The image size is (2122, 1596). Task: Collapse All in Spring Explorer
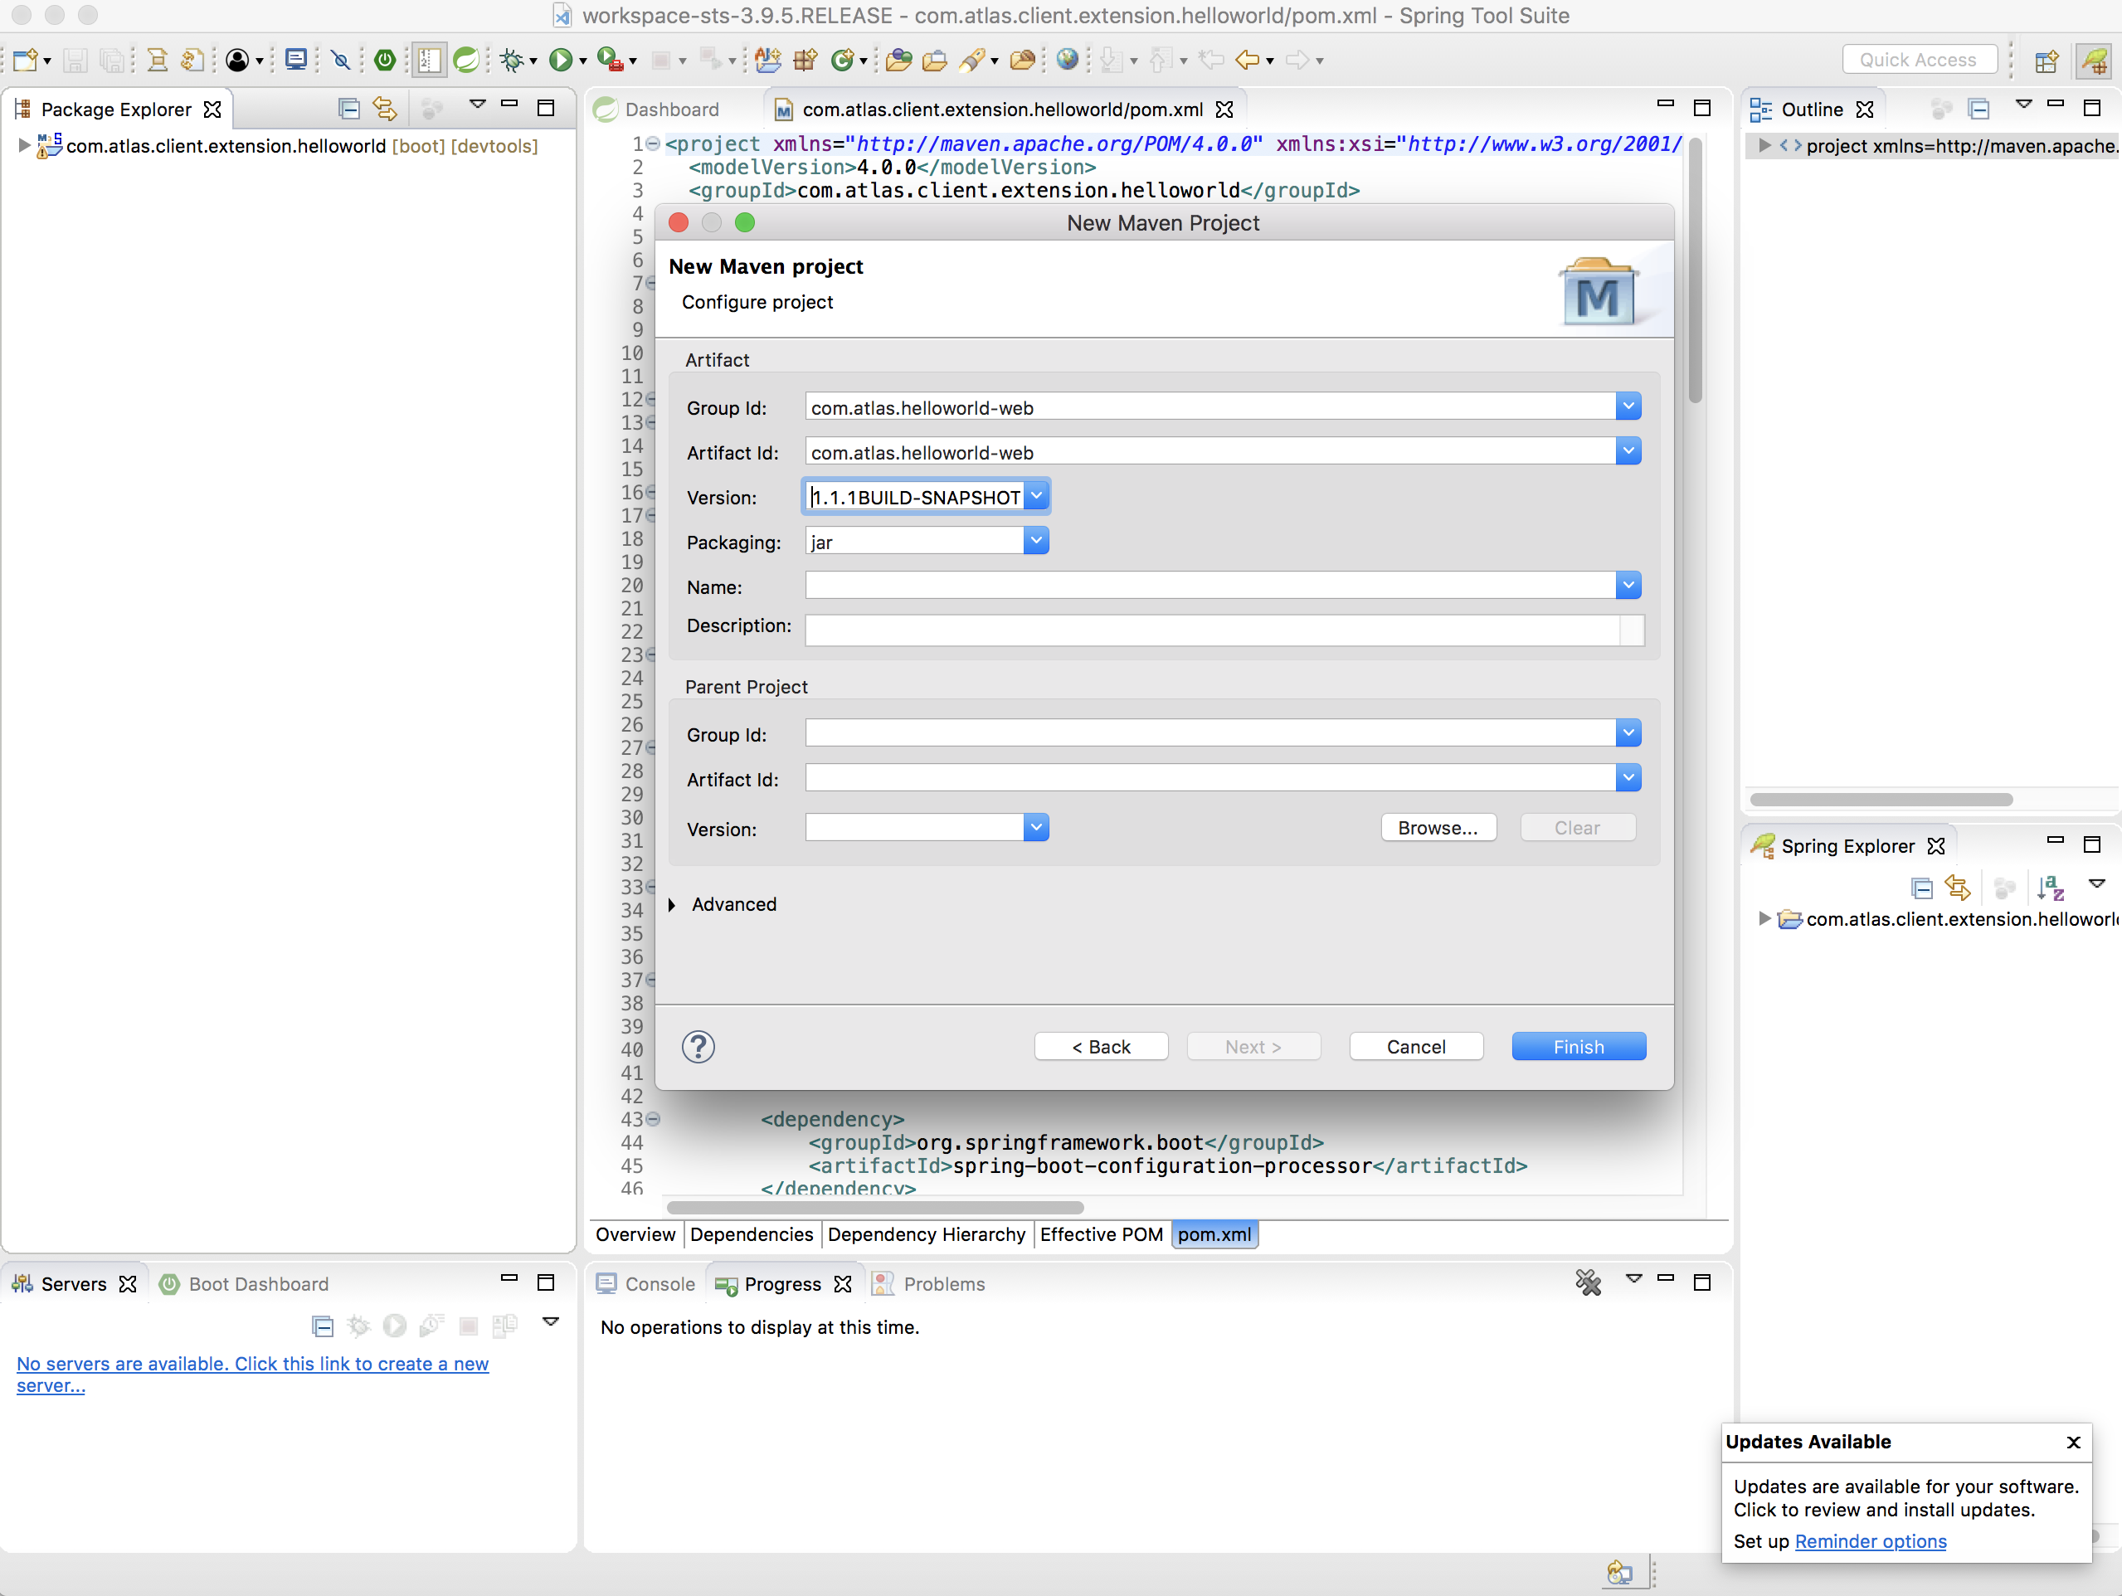1921,888
